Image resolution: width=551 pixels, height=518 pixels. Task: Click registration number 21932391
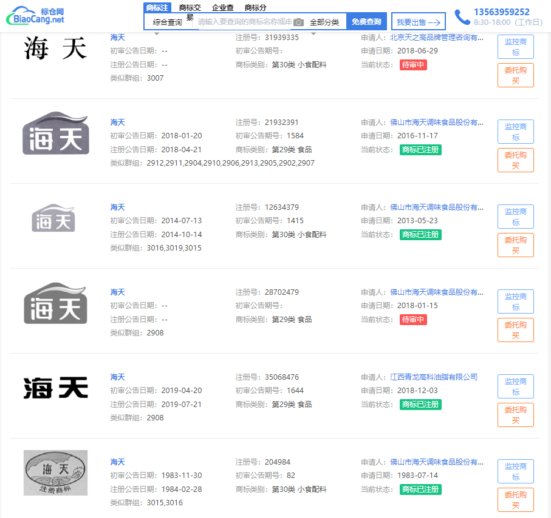click(281, 122)
